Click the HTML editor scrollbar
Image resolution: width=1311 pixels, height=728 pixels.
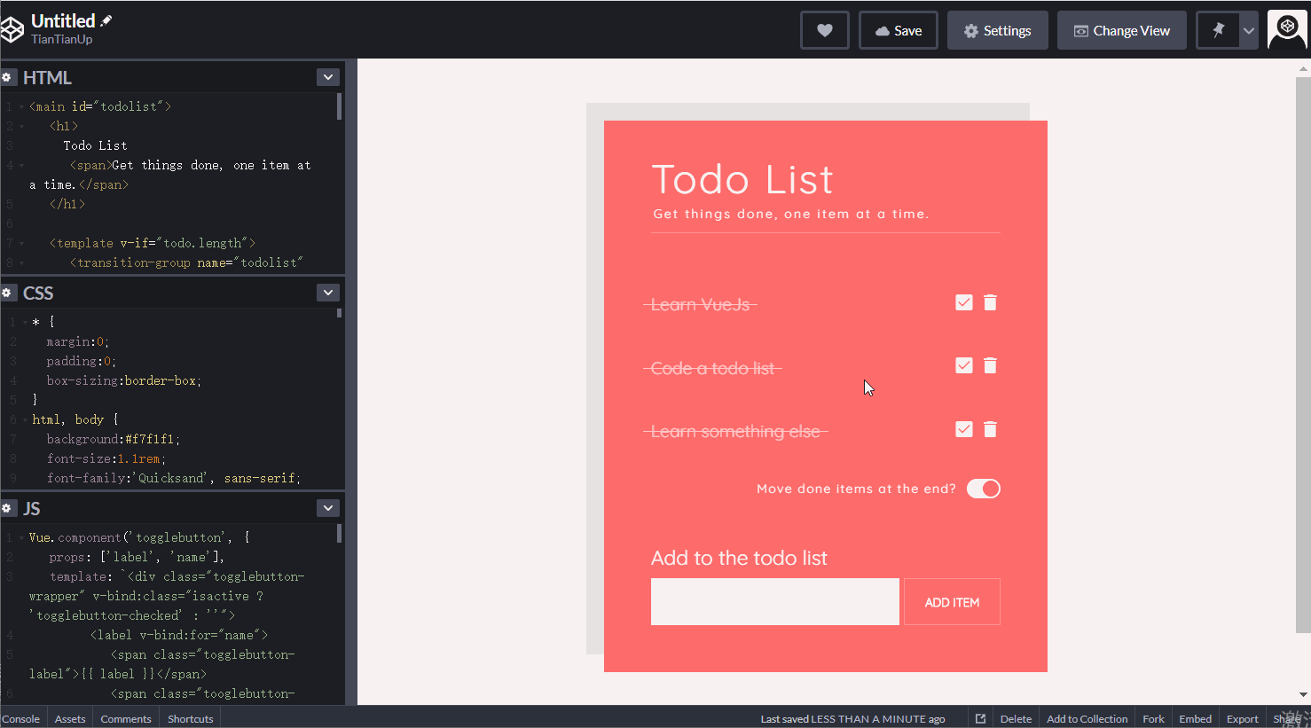pyautogui.click(x=340, y=106)
